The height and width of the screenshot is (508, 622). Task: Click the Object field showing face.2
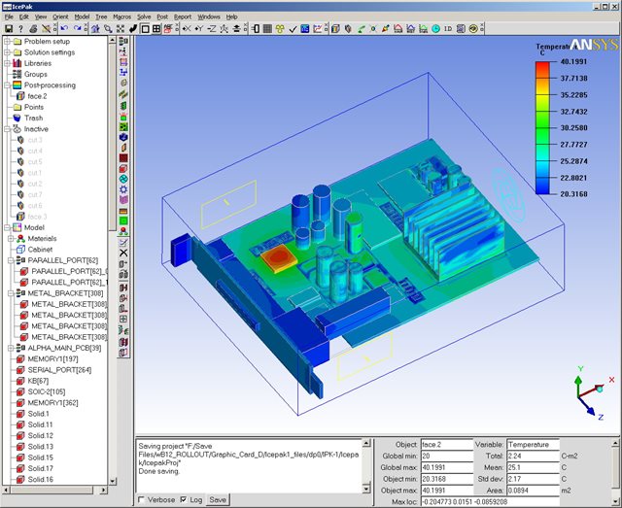447,445
